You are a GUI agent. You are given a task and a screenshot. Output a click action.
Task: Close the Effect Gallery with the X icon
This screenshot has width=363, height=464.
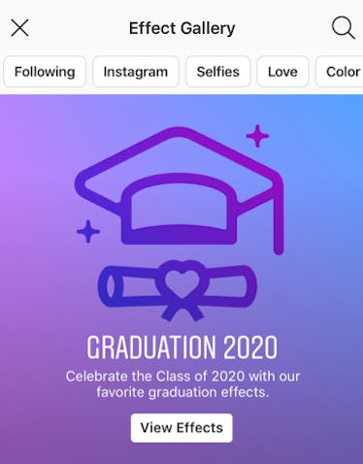[19, 28]
